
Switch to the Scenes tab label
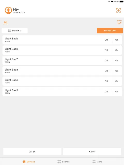pyautogui.click(x=66, y=162)
